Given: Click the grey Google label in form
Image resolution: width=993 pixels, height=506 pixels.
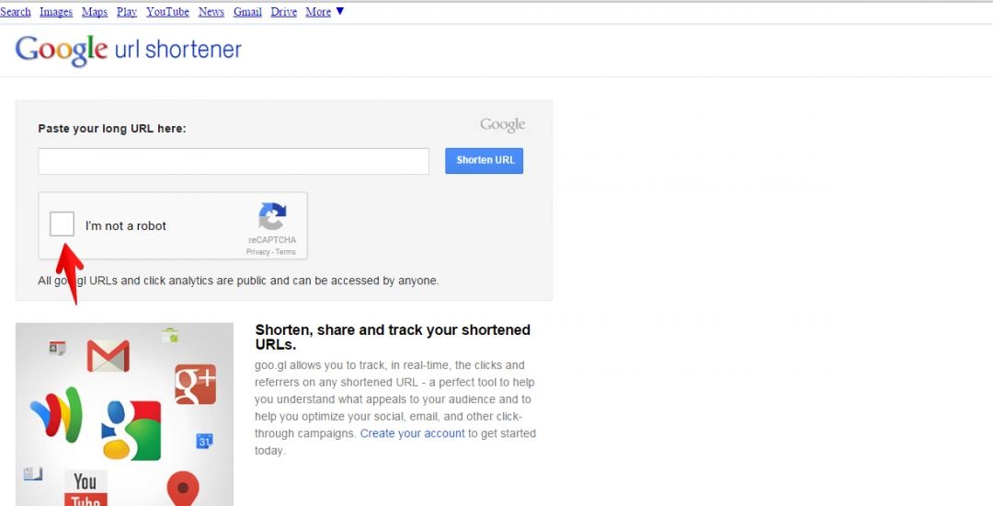Looking at the screenshot, I should tap(502, 125).
